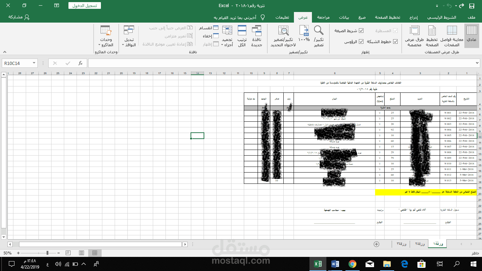Open Microsoft Store from the taskbar
This screenshot has height=271, width=482.
pos(422,264)
